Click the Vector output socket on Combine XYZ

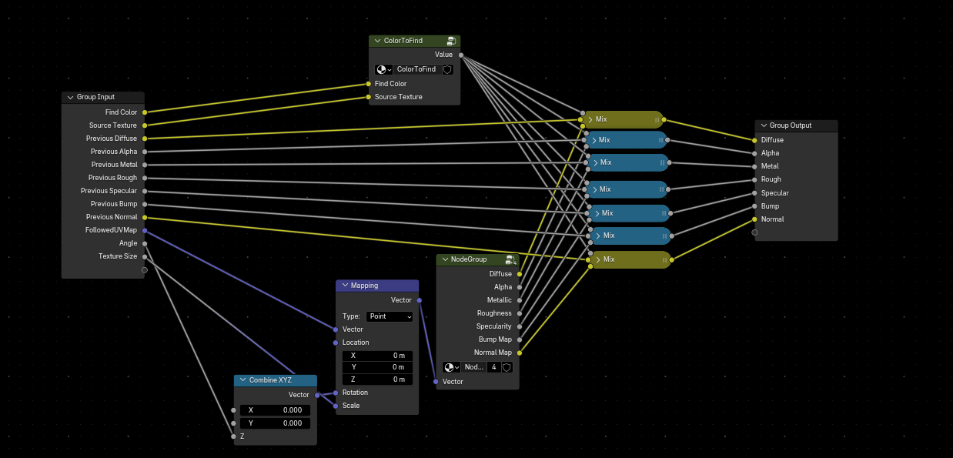click(317, 395)
